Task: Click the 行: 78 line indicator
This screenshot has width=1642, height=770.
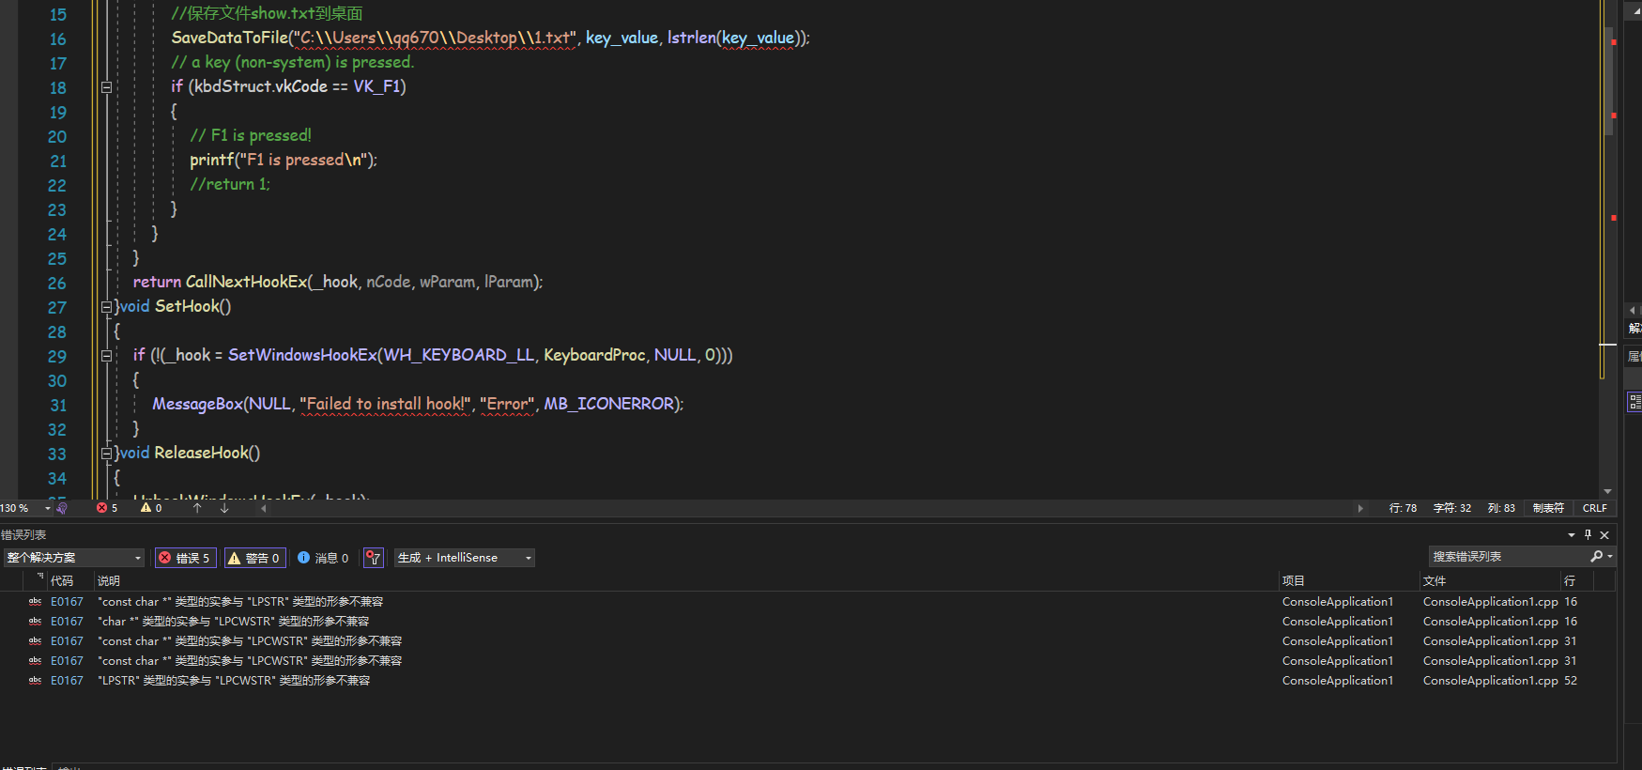Action: pos(1403,508)
